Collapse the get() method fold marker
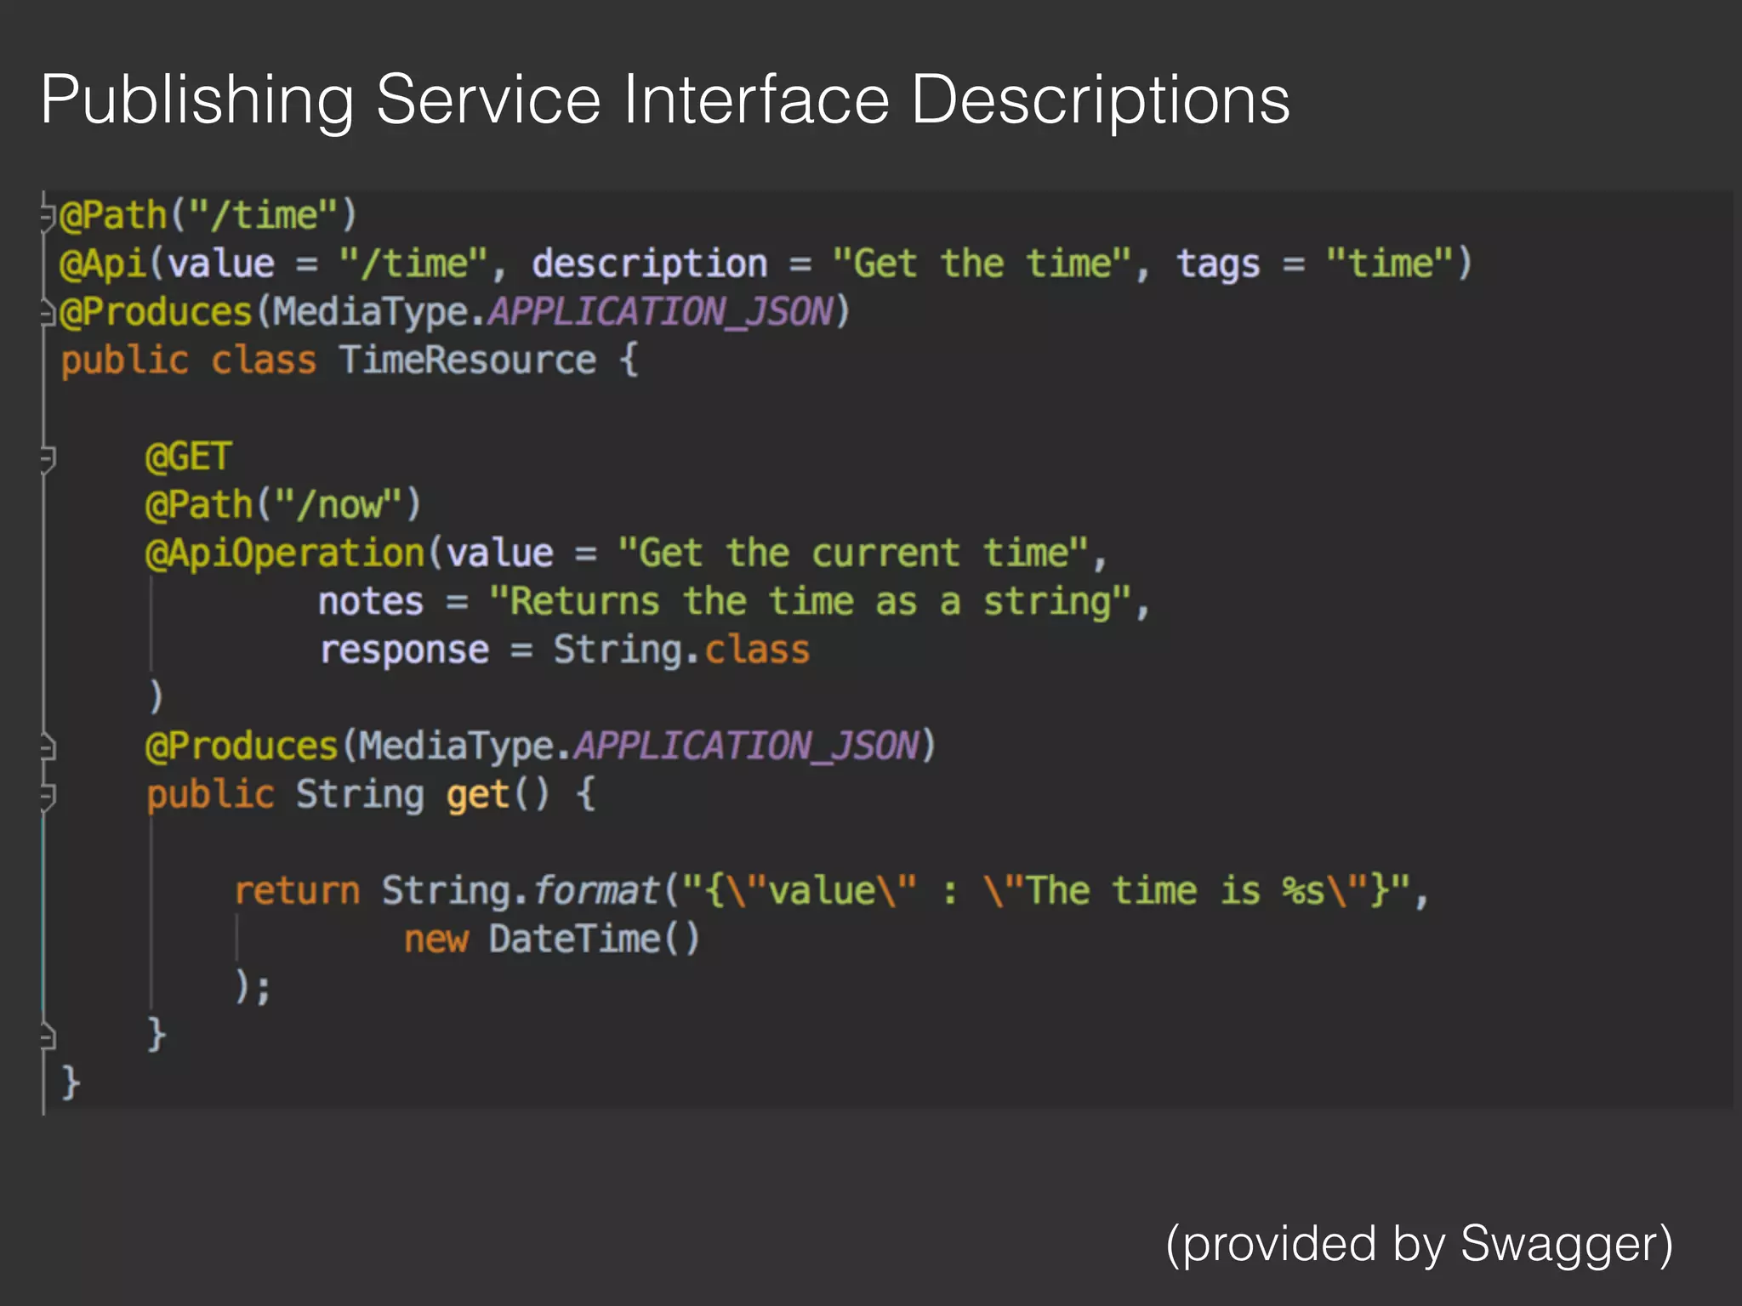The image size is (1742, 1306). [48, 797]
